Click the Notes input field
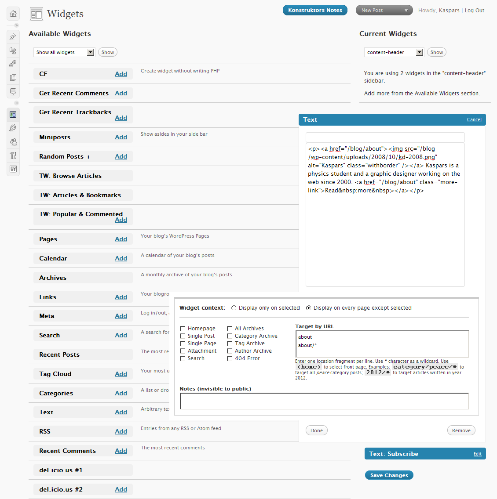 324,401
